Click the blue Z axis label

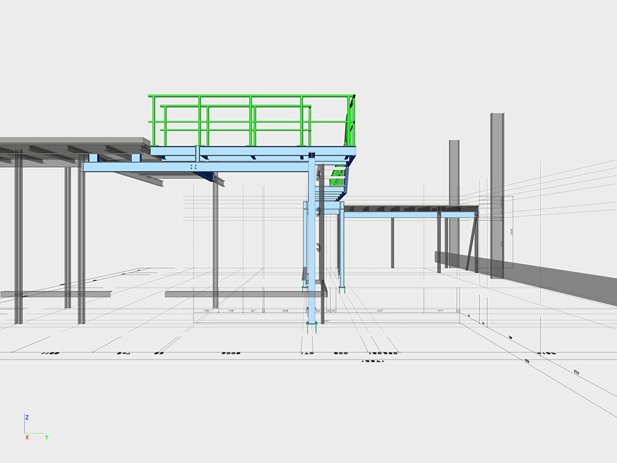coord(27,417)
